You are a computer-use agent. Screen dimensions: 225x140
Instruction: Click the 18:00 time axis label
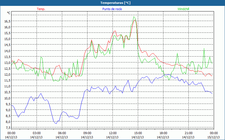coord(163,133)
